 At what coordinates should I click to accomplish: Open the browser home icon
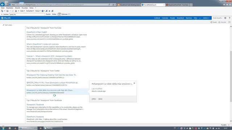pos(224,5)
